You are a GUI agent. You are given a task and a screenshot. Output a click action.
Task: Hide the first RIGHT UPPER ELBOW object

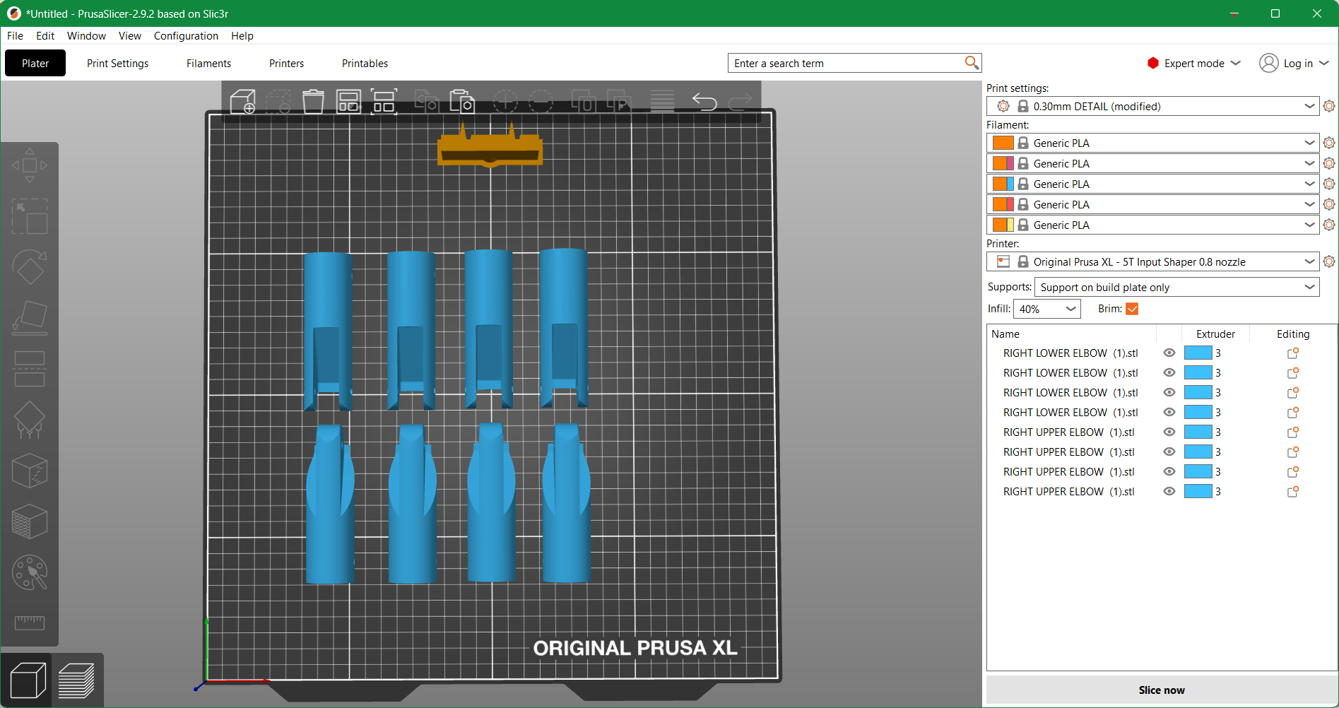(x=1169, y=432)
